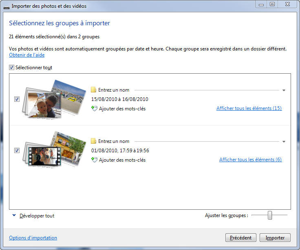Click the folder icon of the 15/08/2010 group
The width and height of the screenshot is (300, 250).
pyautogui.click(x=93, y=90)
